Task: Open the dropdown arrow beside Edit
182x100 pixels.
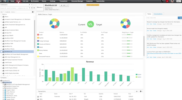Action: [67, 5]
